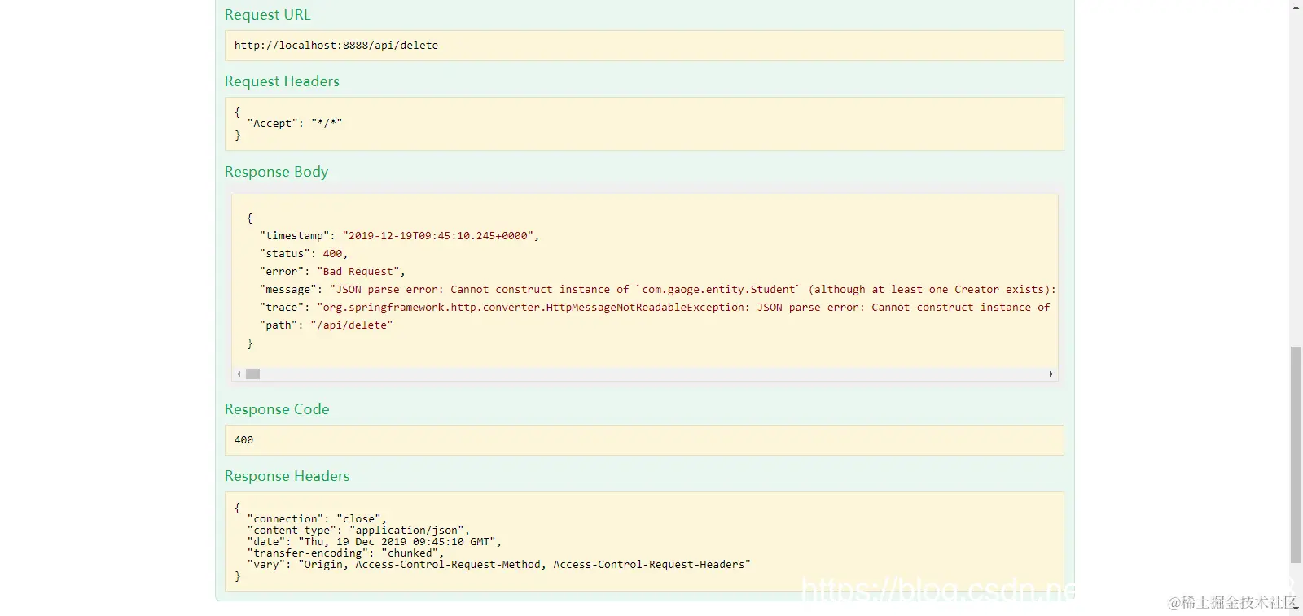1303x616 pixels.
Task: Click the response body horizontal scrollbar thumb
Action: 253,374
